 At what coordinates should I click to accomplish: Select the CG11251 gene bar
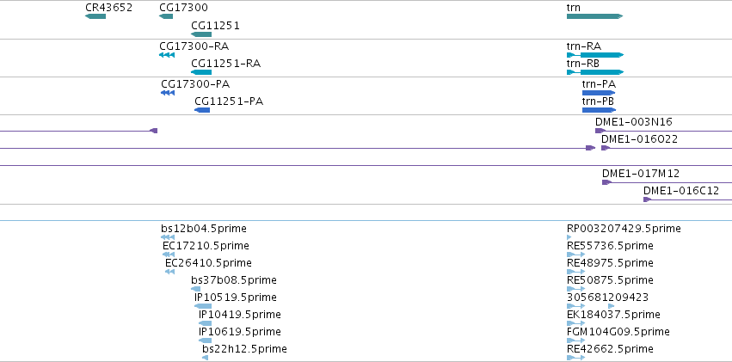[x=201, y=34]
